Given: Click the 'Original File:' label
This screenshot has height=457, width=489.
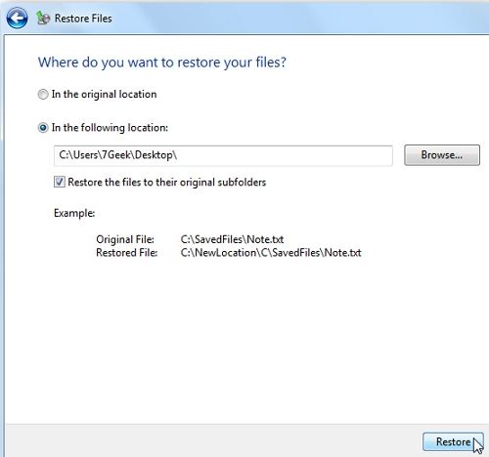Looking at the screenshot, I should 125,239.
